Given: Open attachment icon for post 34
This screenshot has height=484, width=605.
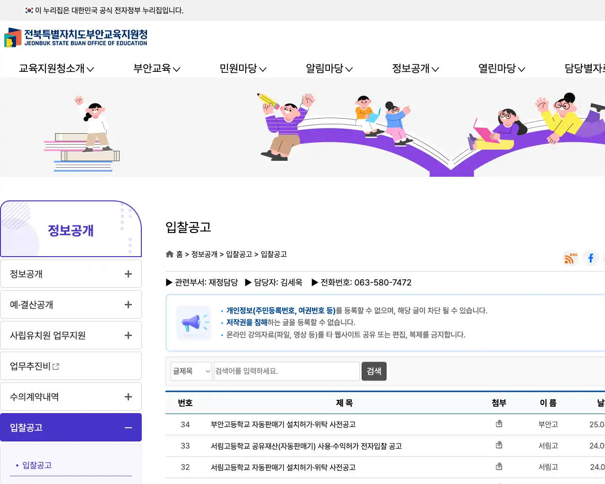Looking at the screenshot, I should tap(499, 424).
